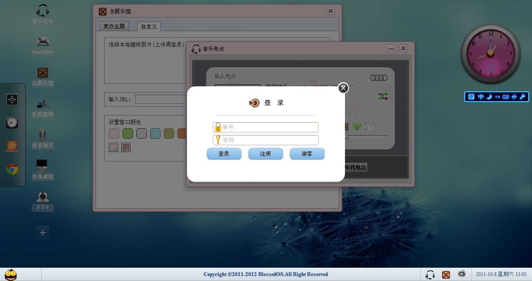Image resolution: width=532 pixels, height=281 pixels.
Task: Switch to the 更改主题 tab
Action: coord(114,26)
